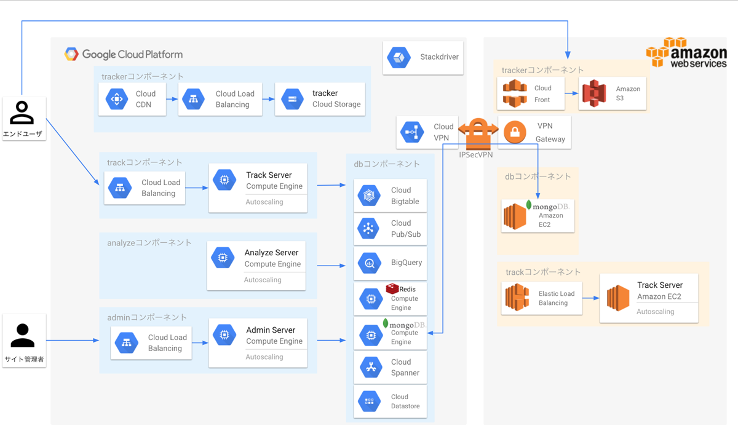
Task: Click the tracker Cloud Storage icon
Action: click(x=292, y=99)
